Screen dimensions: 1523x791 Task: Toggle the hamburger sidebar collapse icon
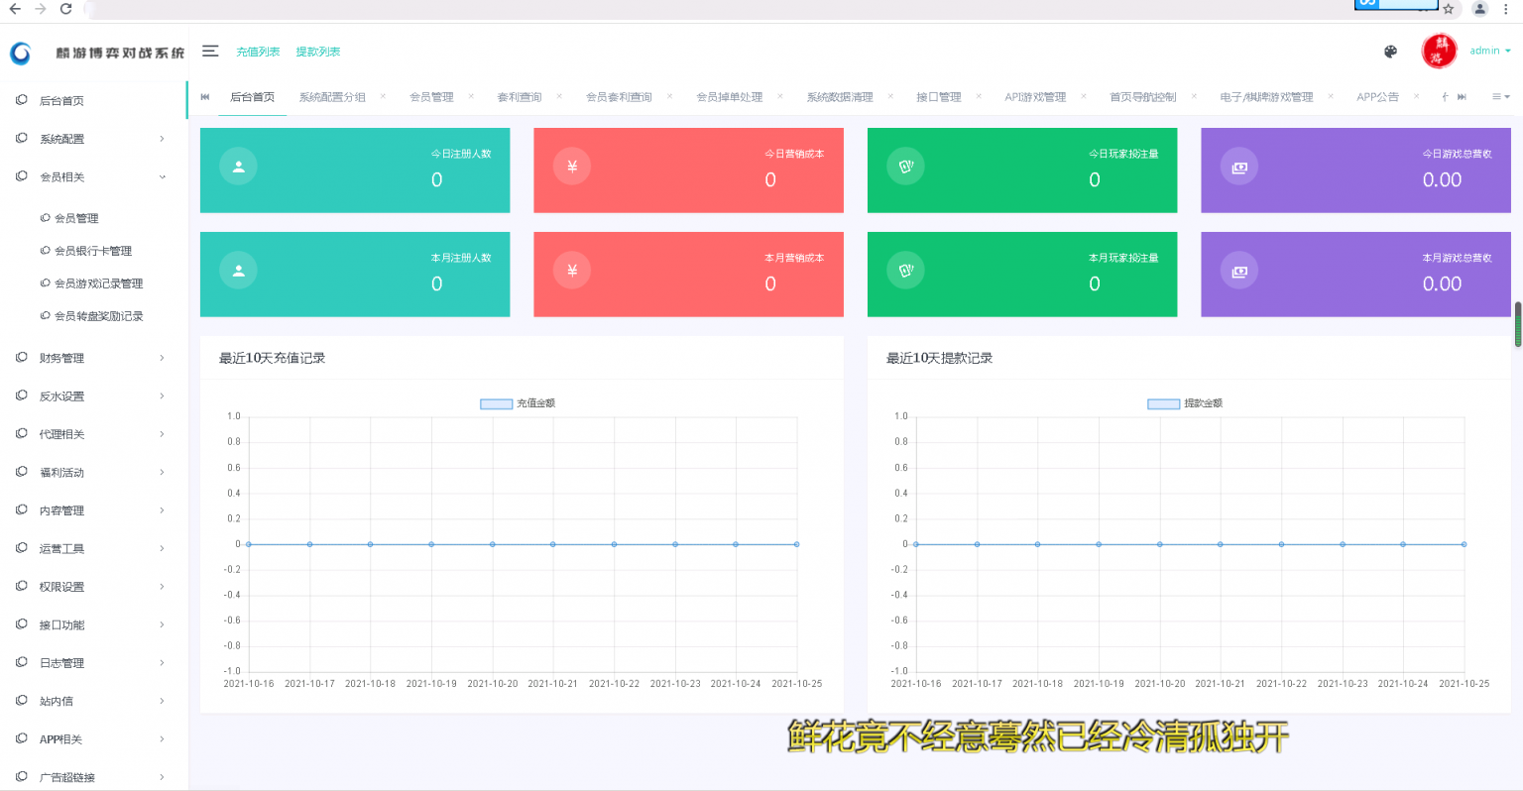[x=210, y=52]
